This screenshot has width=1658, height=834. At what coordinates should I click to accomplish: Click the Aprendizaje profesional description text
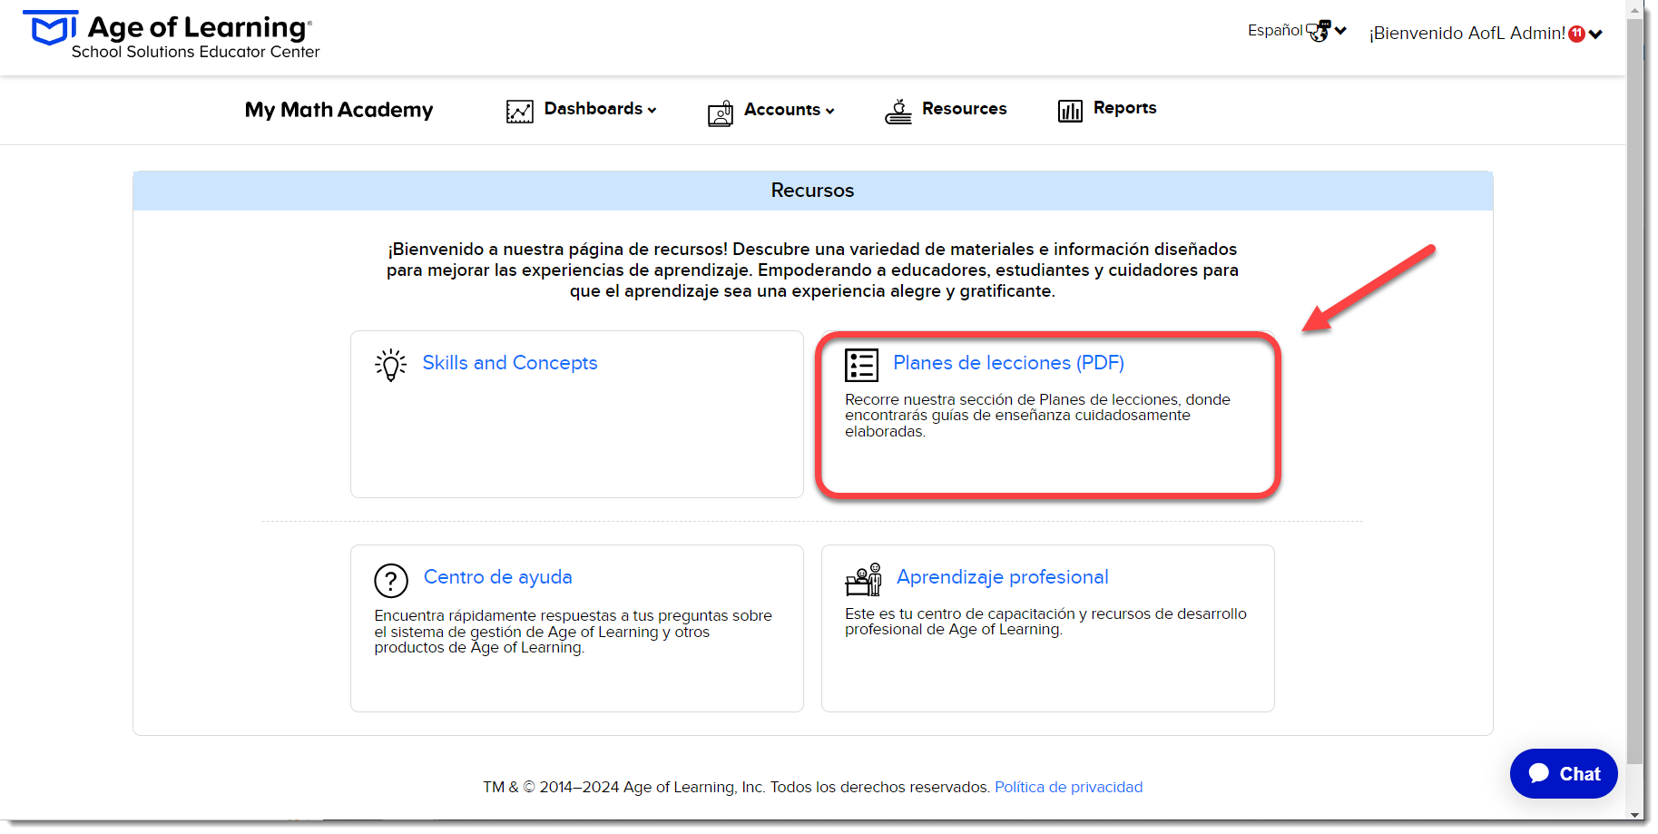(x=1045, y=622)
